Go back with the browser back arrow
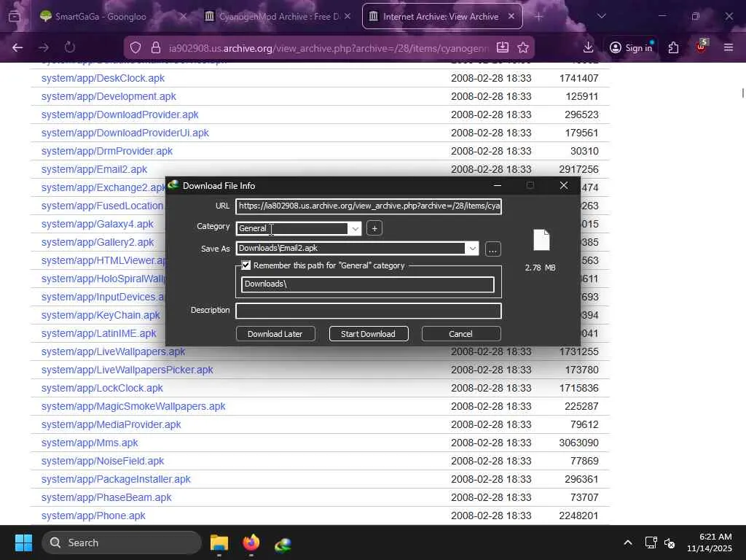This screenshot has height=560, width=746. [17, 47]
